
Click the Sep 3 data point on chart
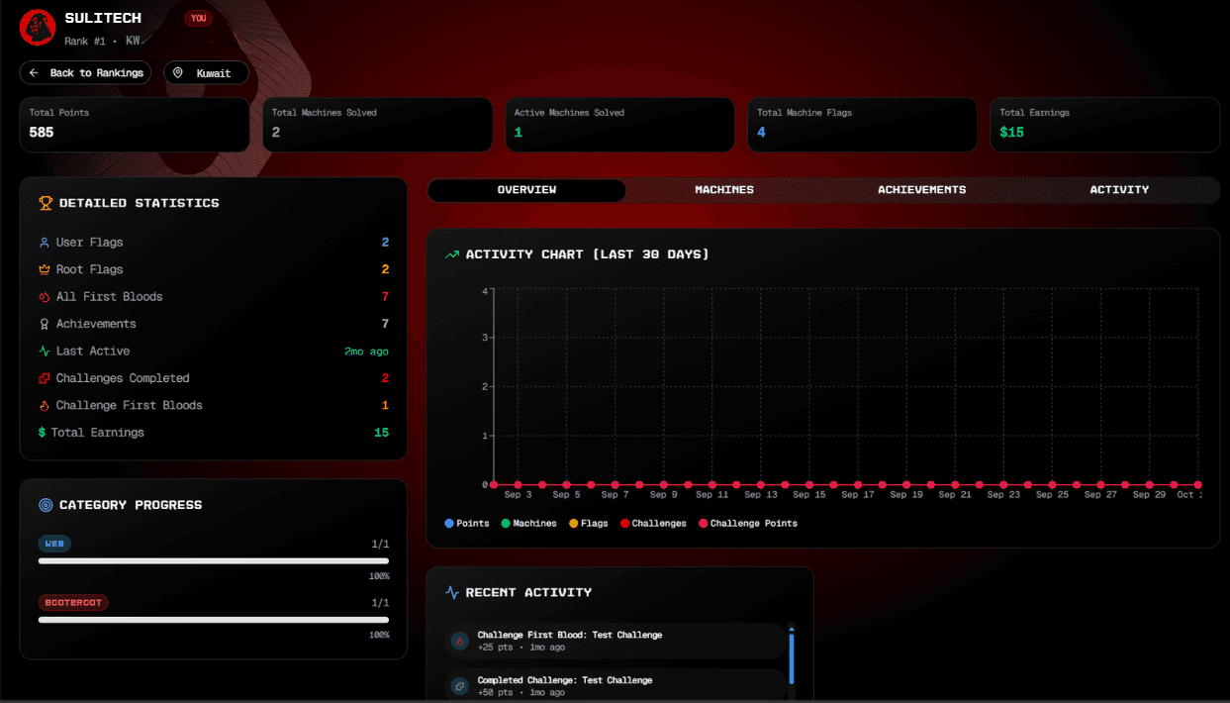(x=518, y=485)
